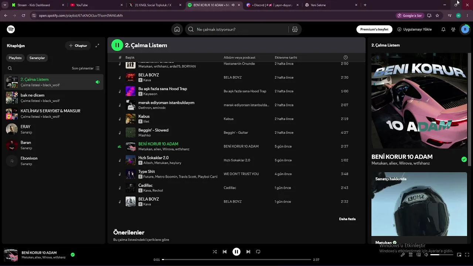Viewport: 473px width, 266px height.
Task: Switch to the Kick Dashboard browser tab
Action: pyautogui.click(x=37, y=5)
